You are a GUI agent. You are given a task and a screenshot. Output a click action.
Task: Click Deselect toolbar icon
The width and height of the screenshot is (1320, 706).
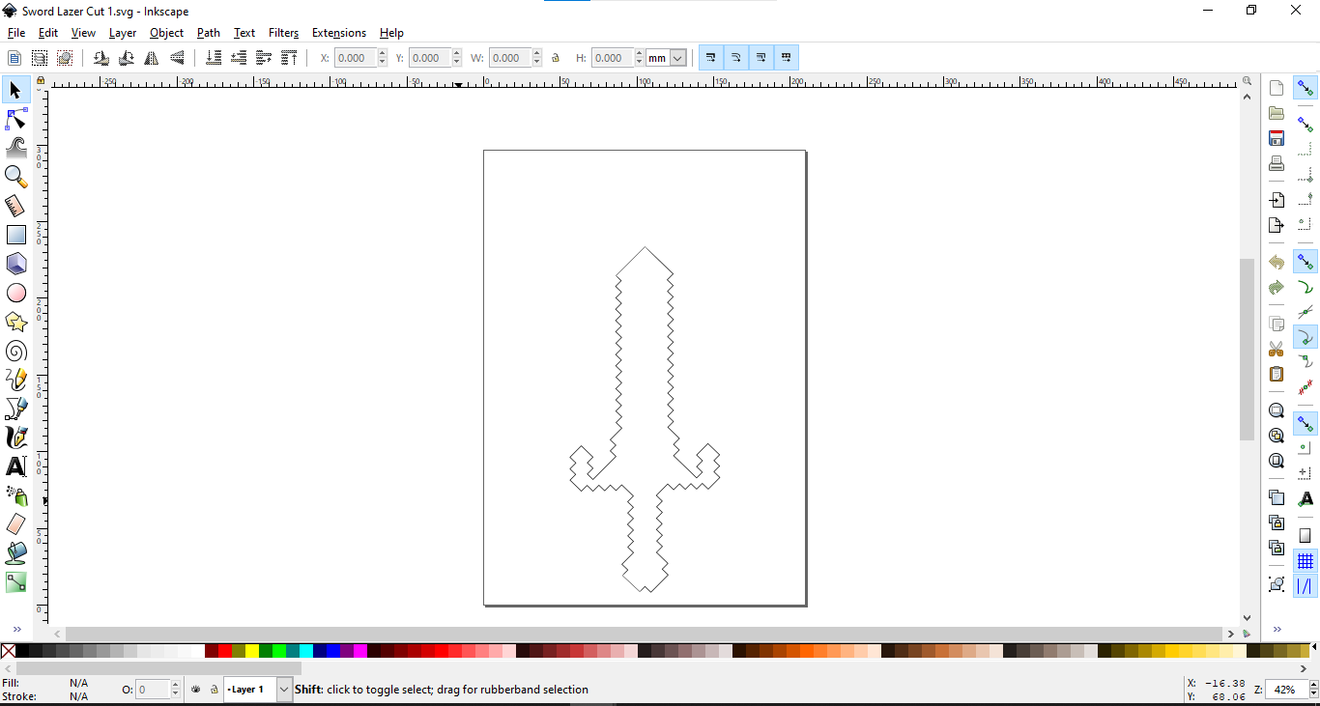point(64,58)
